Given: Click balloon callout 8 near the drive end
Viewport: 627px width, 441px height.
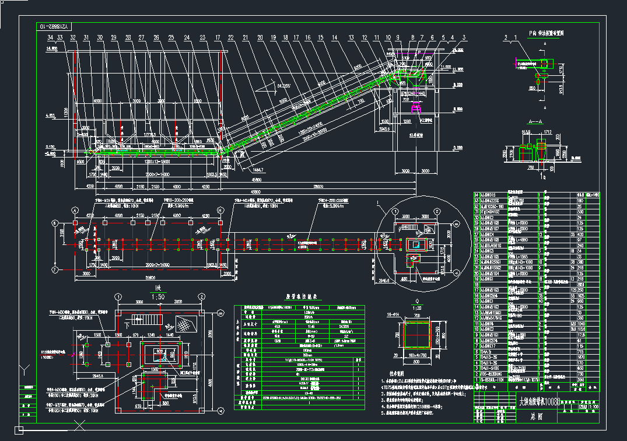Looking at the screenshot, I should (413, 37).
